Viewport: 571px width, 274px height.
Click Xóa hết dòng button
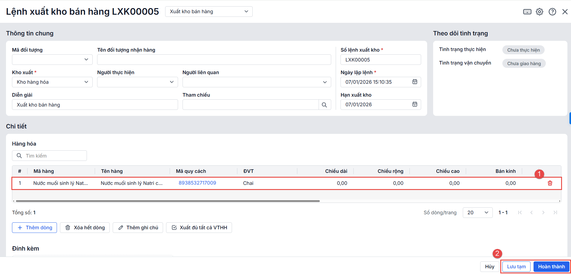(x=85, y=227)
